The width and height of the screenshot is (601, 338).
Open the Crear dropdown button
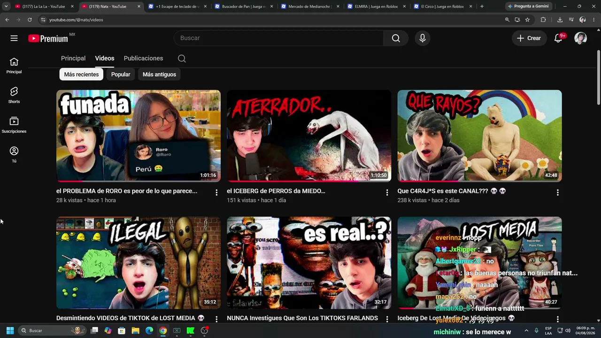[x=529, y=38]
